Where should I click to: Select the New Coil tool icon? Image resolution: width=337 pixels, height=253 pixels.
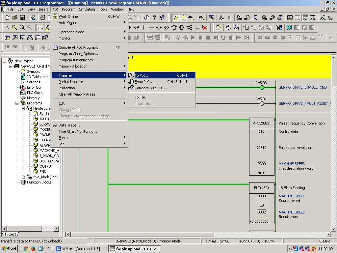(159, 28)
